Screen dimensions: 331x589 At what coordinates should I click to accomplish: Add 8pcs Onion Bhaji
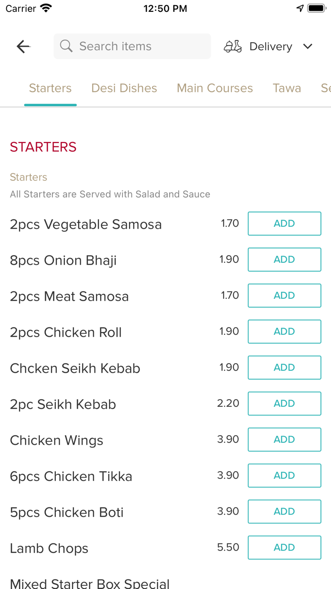284,259
